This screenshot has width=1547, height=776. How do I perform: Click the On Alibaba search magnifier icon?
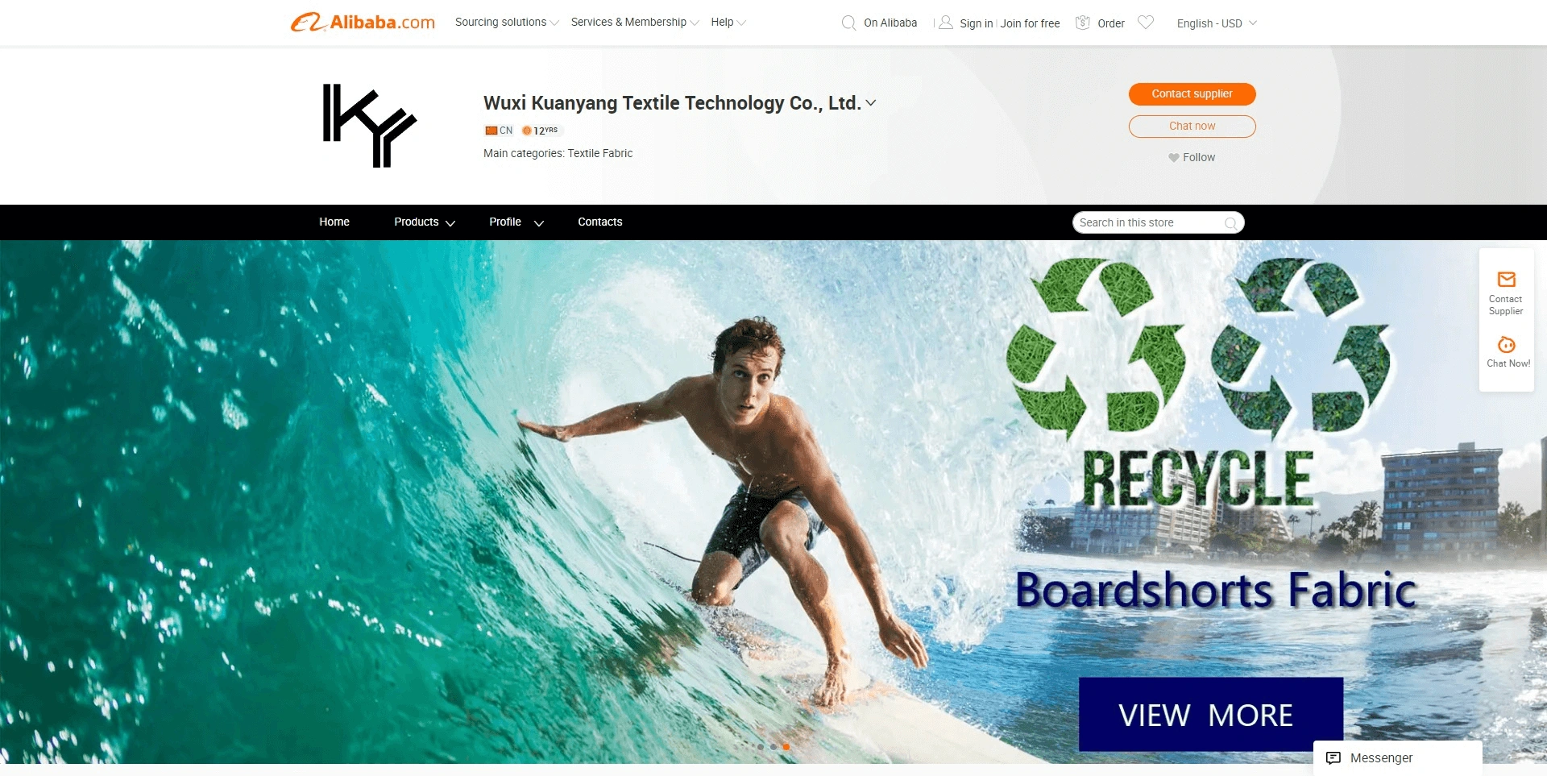point(848,23)
